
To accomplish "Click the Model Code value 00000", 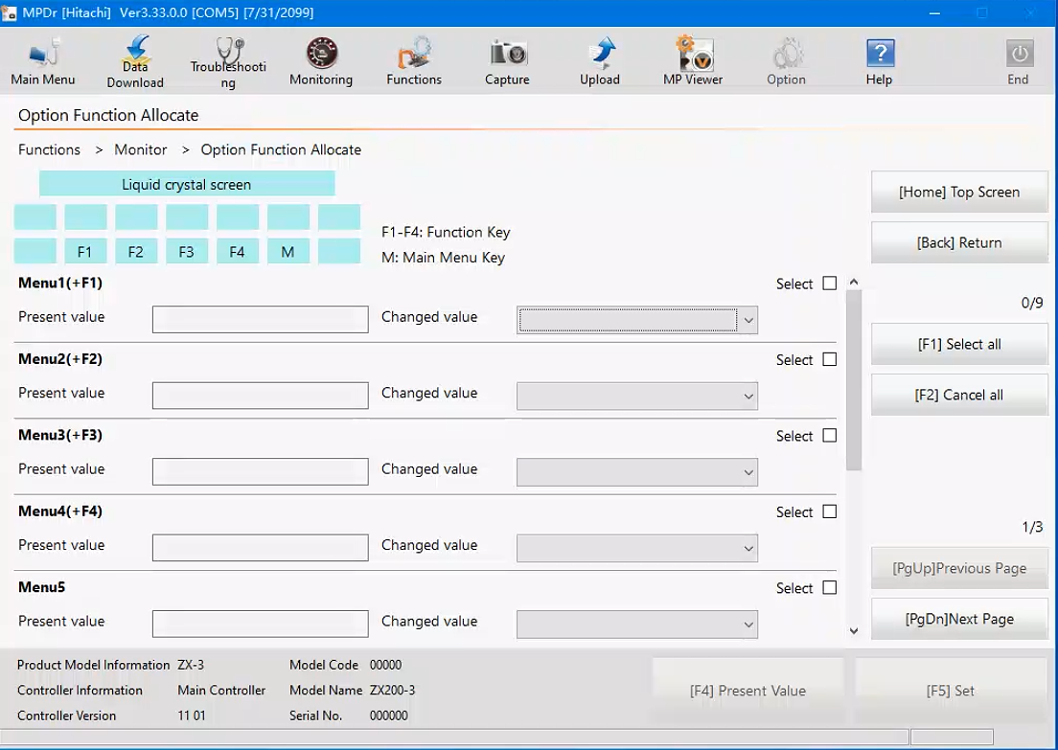I will [x=386, y=665].
